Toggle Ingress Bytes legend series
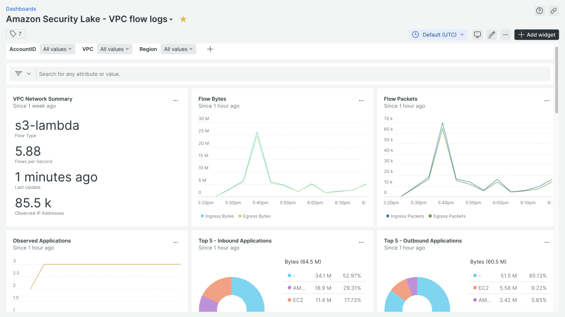Screen dimensions: 565x317 (217, 216)
